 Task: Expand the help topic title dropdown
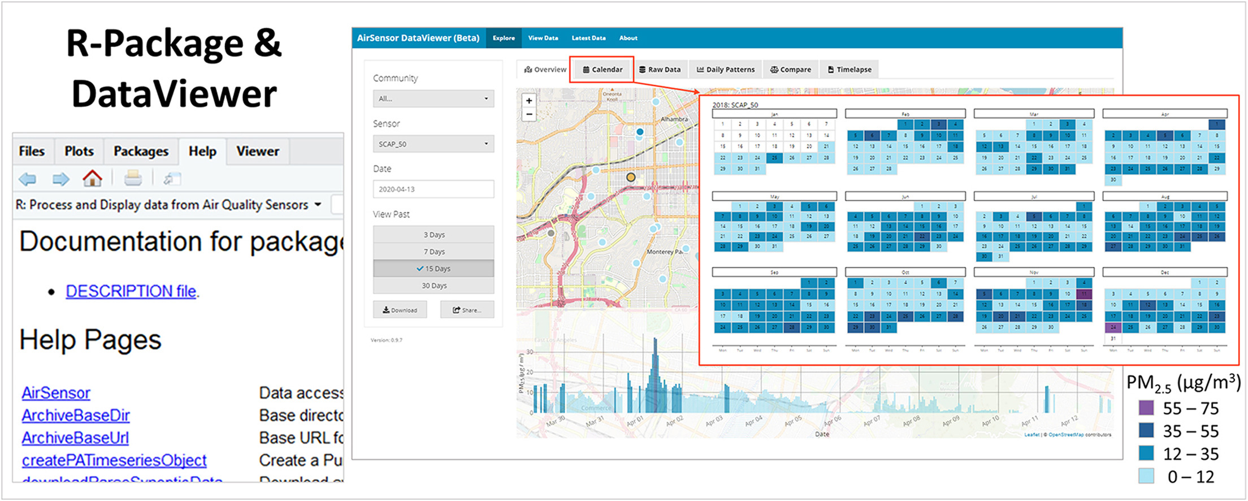tap(318, 205)
